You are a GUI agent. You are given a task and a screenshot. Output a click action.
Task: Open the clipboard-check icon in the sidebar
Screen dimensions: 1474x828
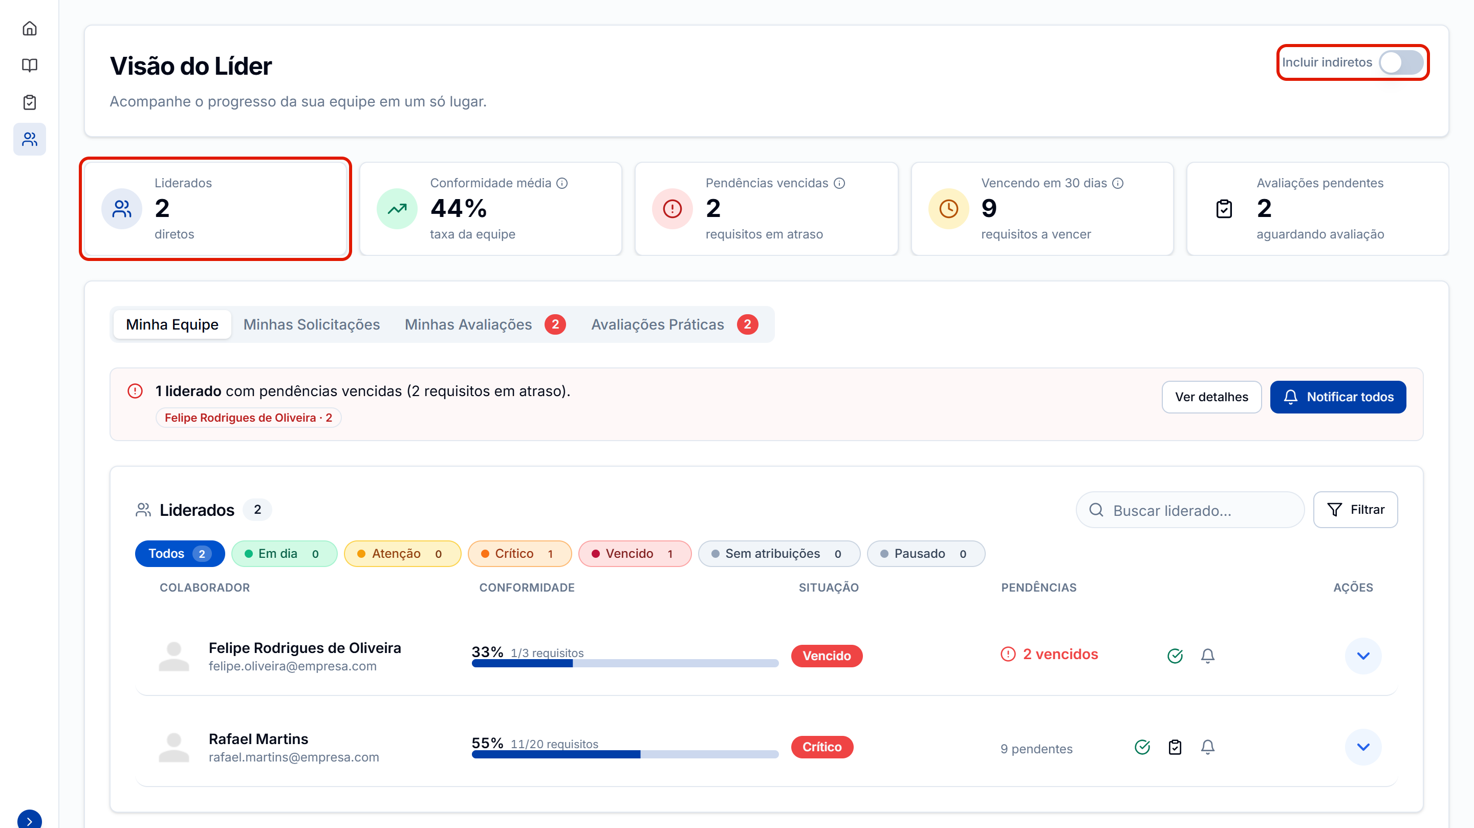tap(29, 102)
